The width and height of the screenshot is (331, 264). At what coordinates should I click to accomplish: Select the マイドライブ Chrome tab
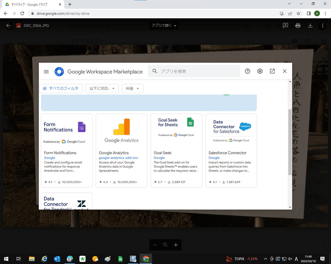pos(33,4)
